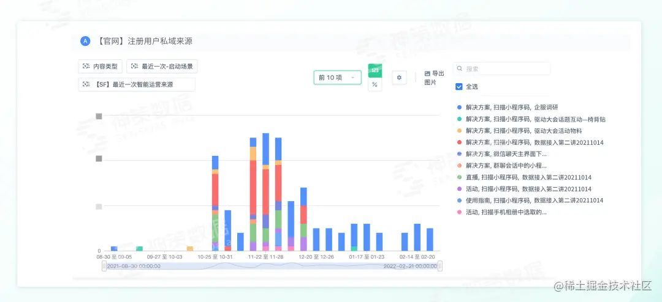The height and width of the screenshot is (302, 662).
Task: Click right handle of the date range slider
Action: pyautogui.click(x=440, y=266)
